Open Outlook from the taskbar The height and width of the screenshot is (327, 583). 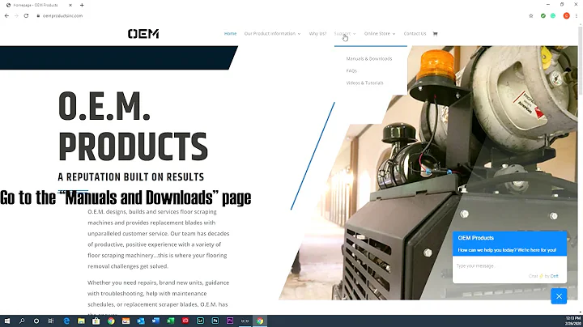tap(141, 321)
